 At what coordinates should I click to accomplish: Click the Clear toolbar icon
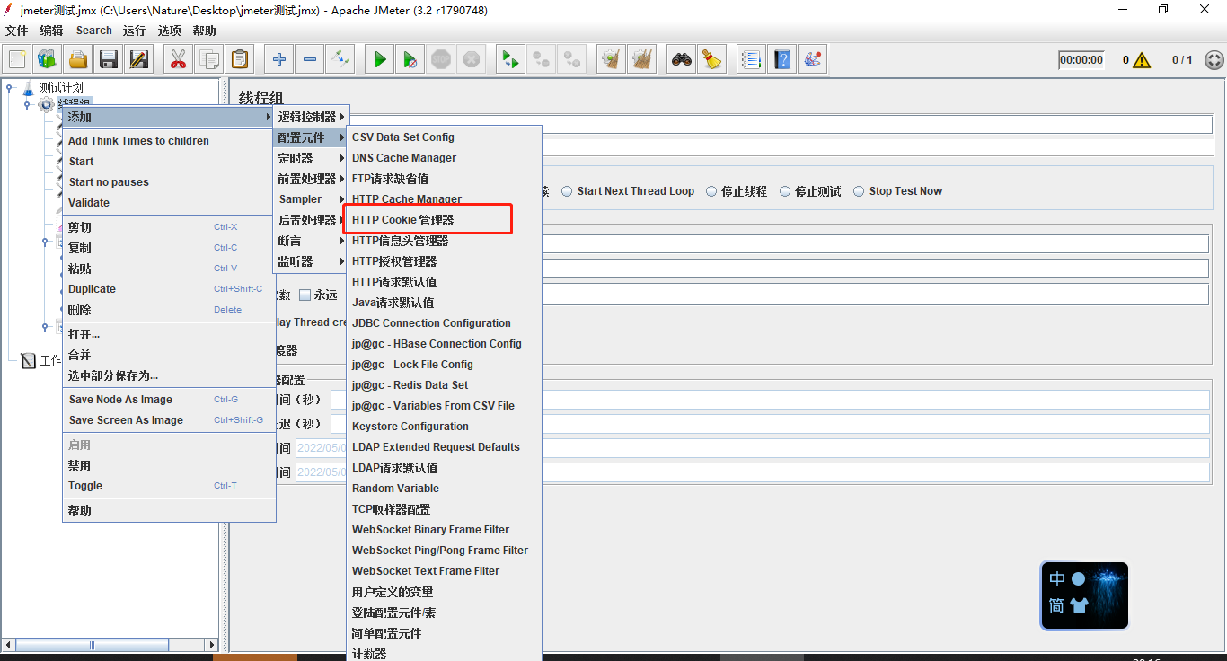612,60
